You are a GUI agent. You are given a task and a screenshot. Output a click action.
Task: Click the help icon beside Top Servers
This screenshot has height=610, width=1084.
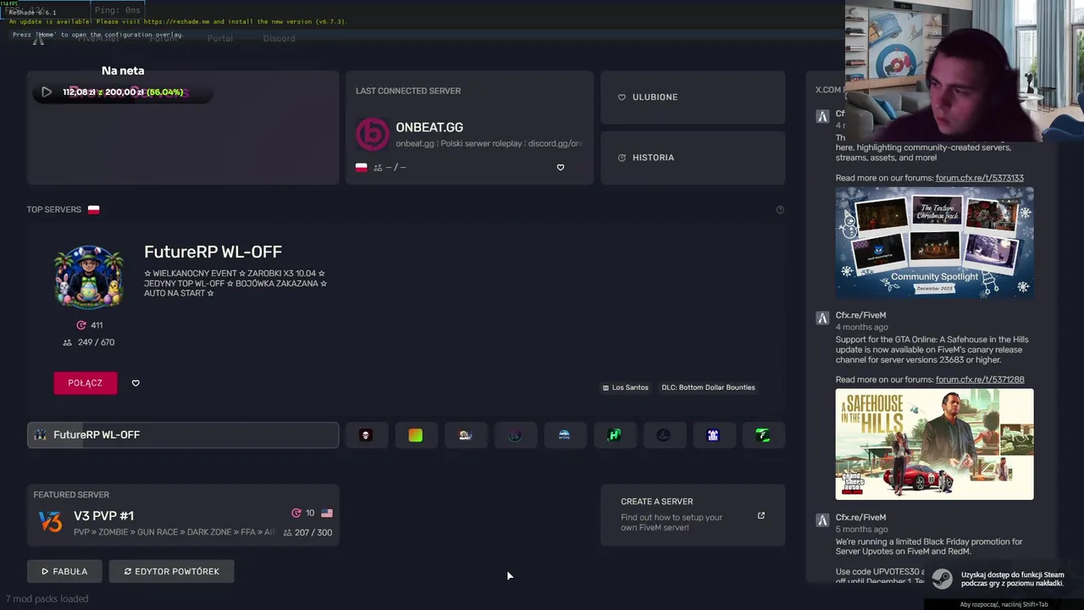(x=780, y=209)
